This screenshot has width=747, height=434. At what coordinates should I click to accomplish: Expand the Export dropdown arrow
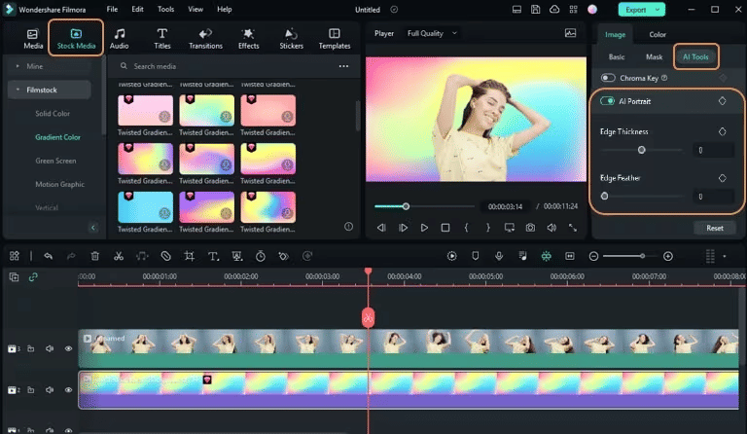click(x=656, y=9)
